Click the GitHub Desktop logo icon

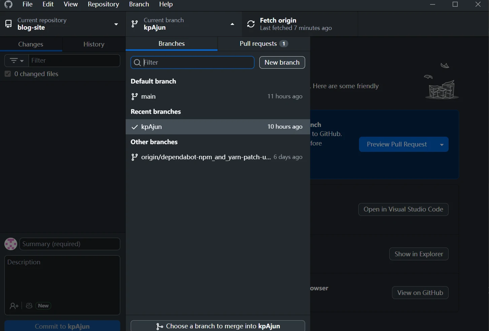(8, 4)
